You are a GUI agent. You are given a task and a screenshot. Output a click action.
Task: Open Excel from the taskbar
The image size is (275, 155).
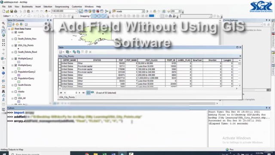(104, 154)
